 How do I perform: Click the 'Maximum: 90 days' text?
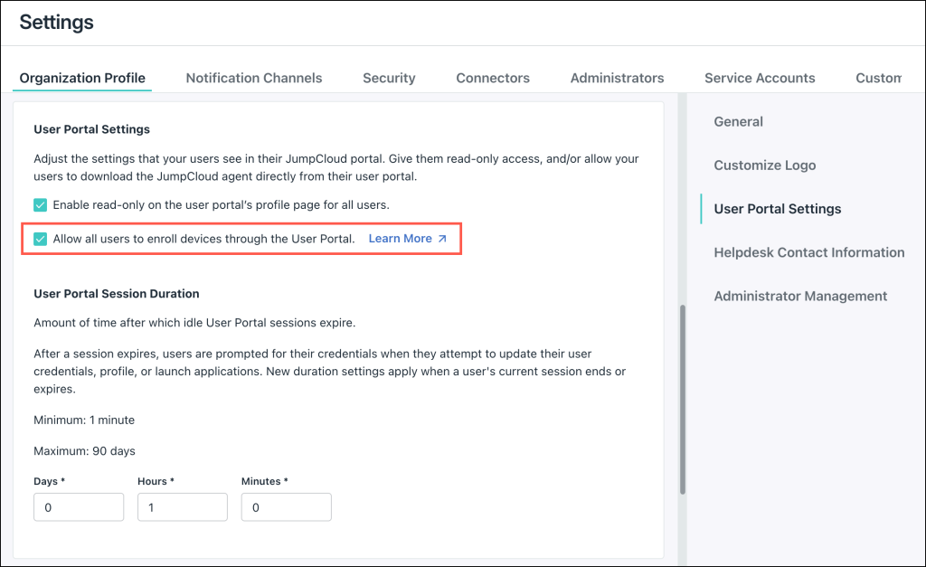[84, 450]
